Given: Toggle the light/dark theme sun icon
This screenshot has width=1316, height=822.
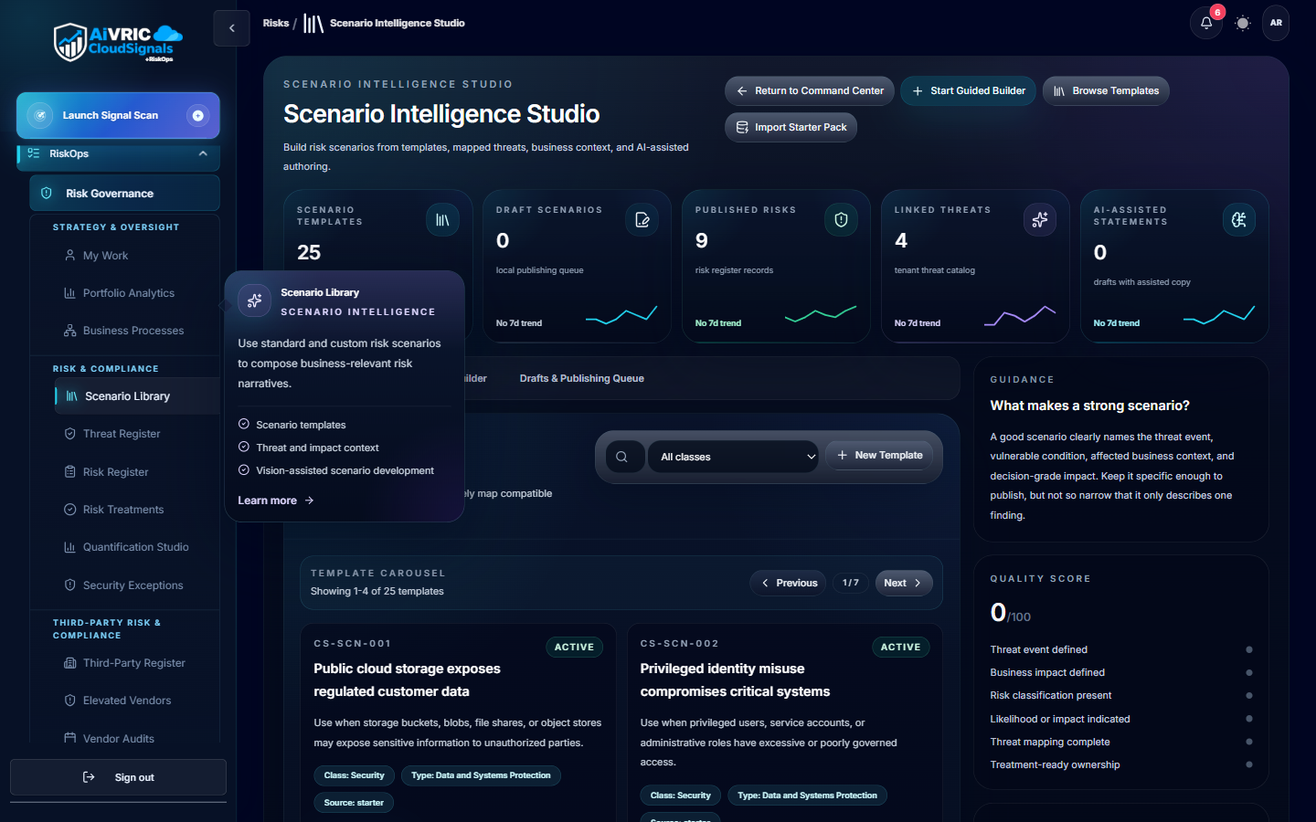Looking at the screenshot, I should click(x=1242, y=23).
